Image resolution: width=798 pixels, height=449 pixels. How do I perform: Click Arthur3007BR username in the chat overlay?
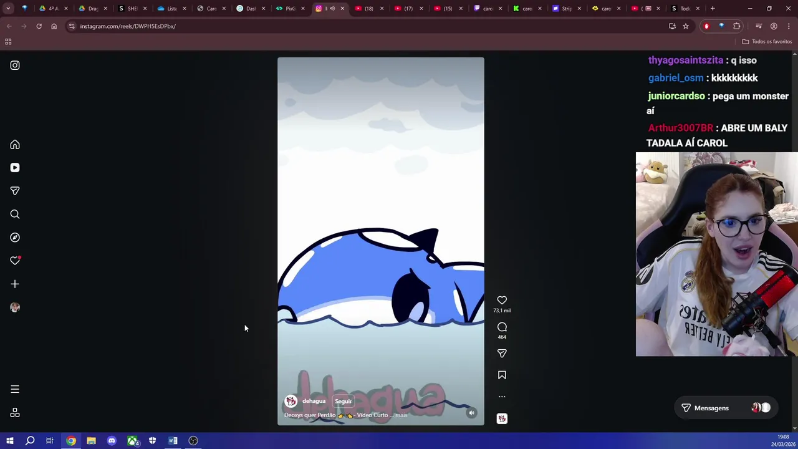click(680, 128)
